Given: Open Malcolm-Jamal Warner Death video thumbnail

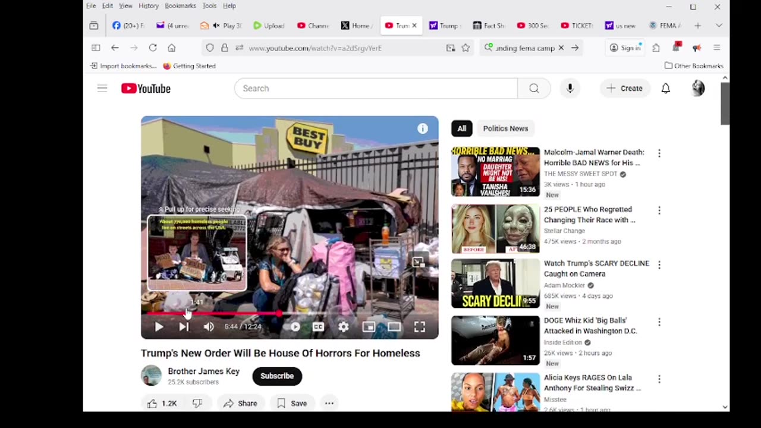Looking at the screenshot, I should click(495, 171).
